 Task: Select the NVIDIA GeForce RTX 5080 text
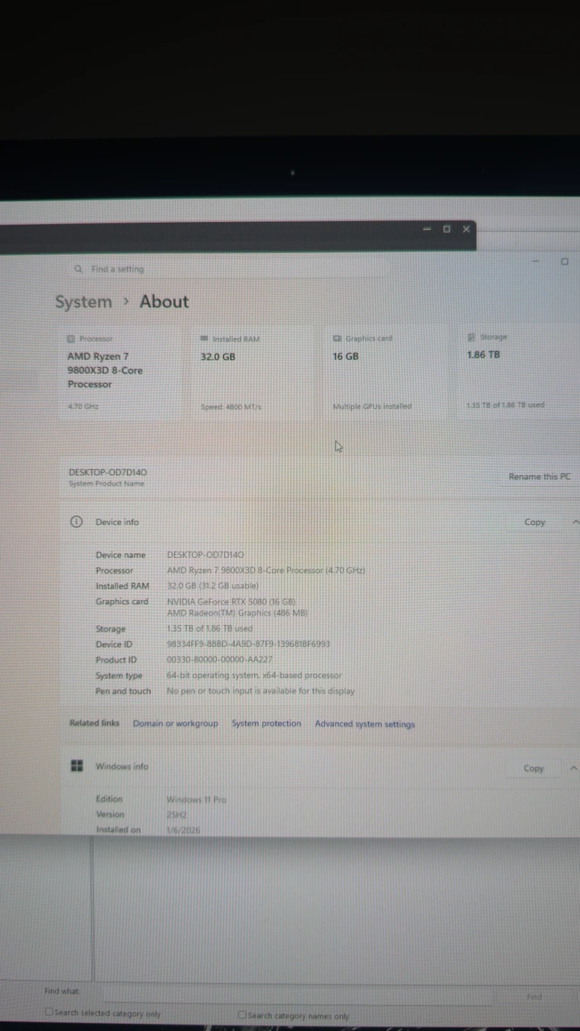231,602
